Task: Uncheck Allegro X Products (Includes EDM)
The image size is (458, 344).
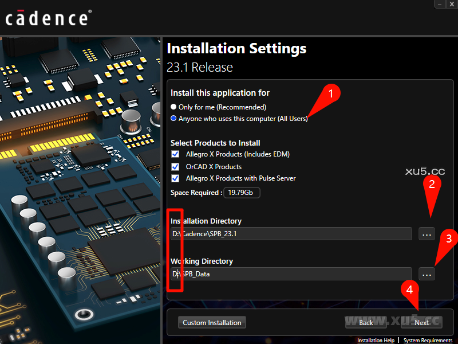Action: click(x=175, y=154)
